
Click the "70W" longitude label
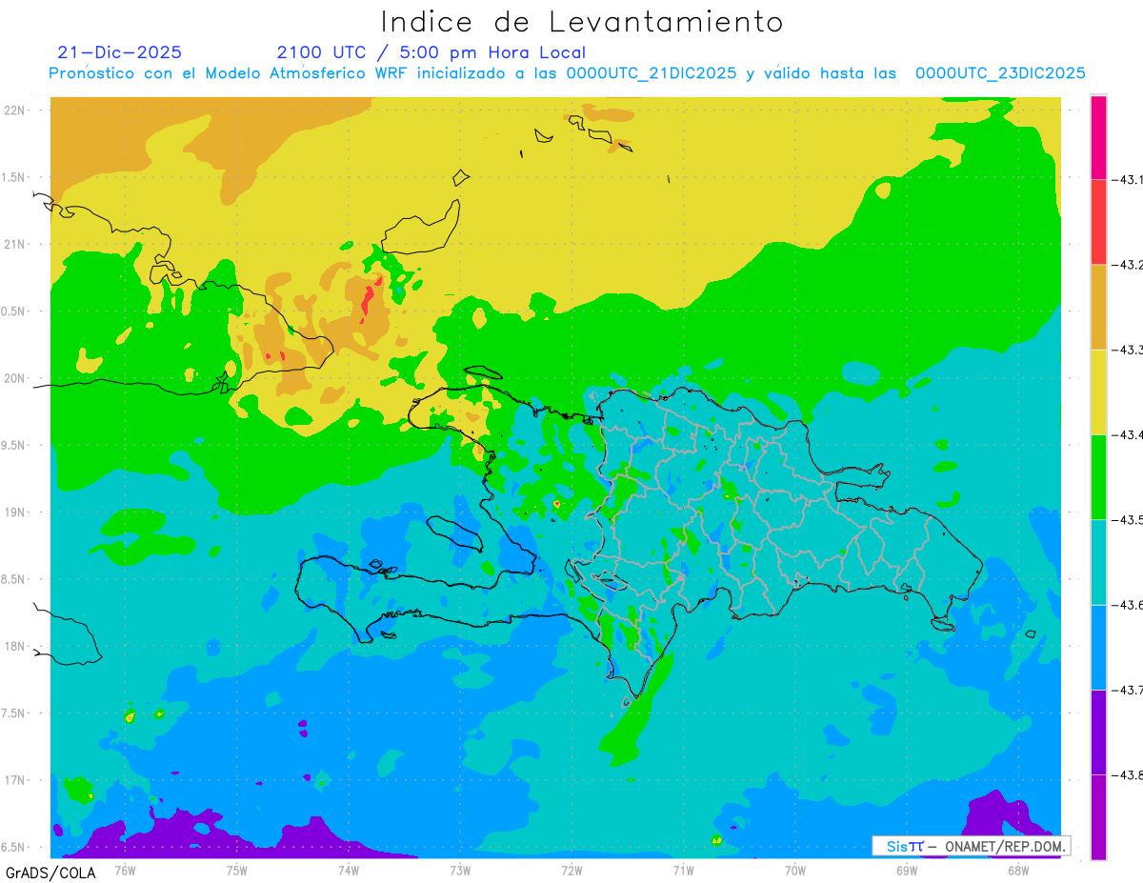pos(795,870)
